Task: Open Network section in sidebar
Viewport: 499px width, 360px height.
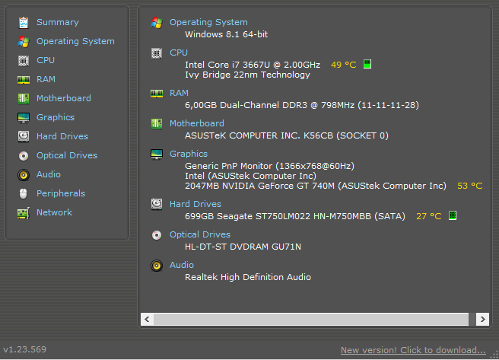Action: [x=54, y=212]
